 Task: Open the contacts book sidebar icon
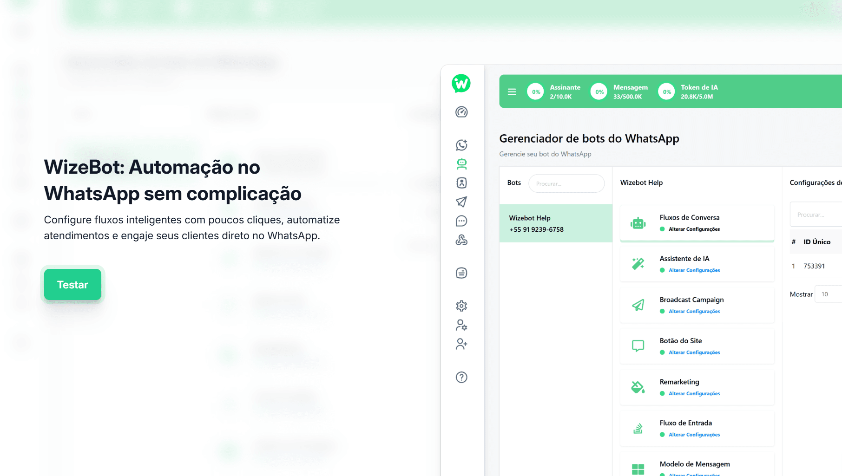[x=461, y=183]
